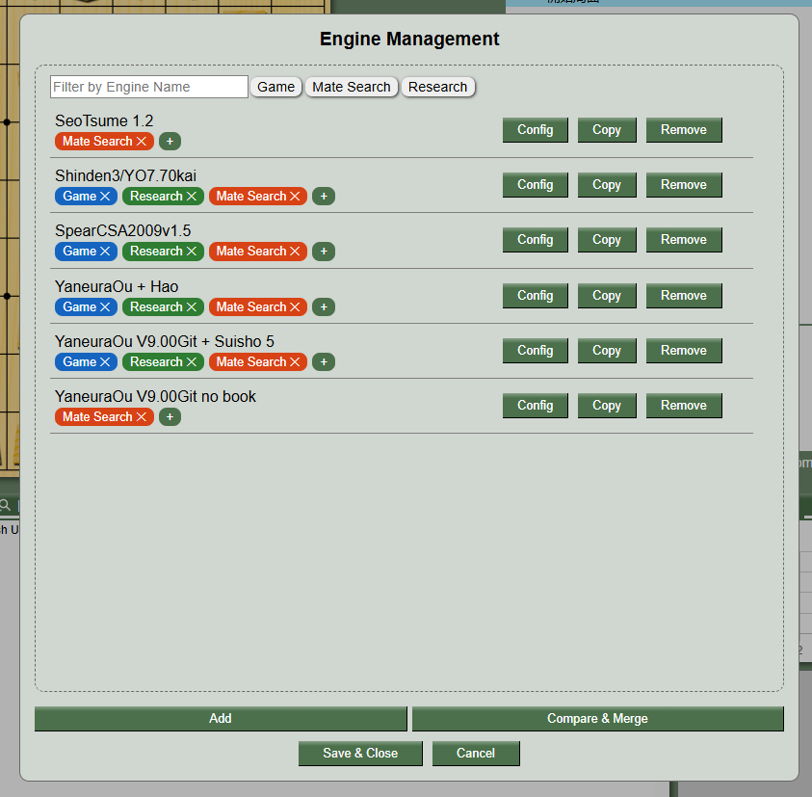Click the + icon beside YaneuraOu V9.00Git no book tags
This screenshot has height=797, width=812.
pos(170,416)
